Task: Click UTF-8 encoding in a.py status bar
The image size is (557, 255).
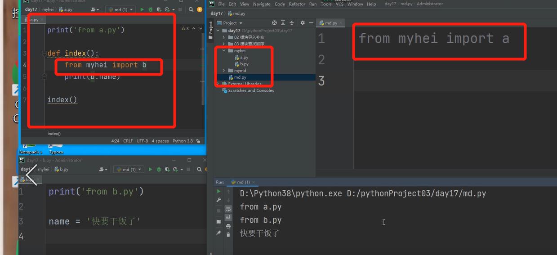Action: click(142, 141)
